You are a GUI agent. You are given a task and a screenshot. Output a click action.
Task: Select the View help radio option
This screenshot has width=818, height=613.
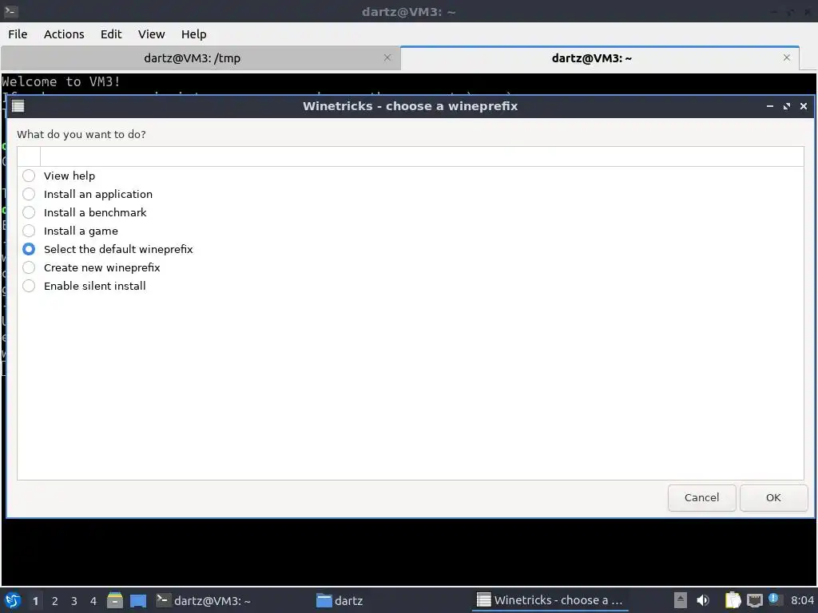click(x=29, y=176)
